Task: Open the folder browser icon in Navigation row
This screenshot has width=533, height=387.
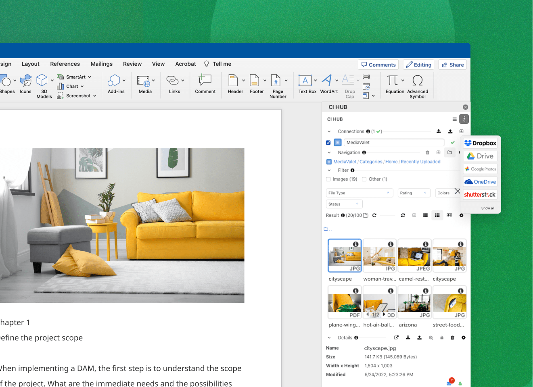Action: [x=449, y=152]
